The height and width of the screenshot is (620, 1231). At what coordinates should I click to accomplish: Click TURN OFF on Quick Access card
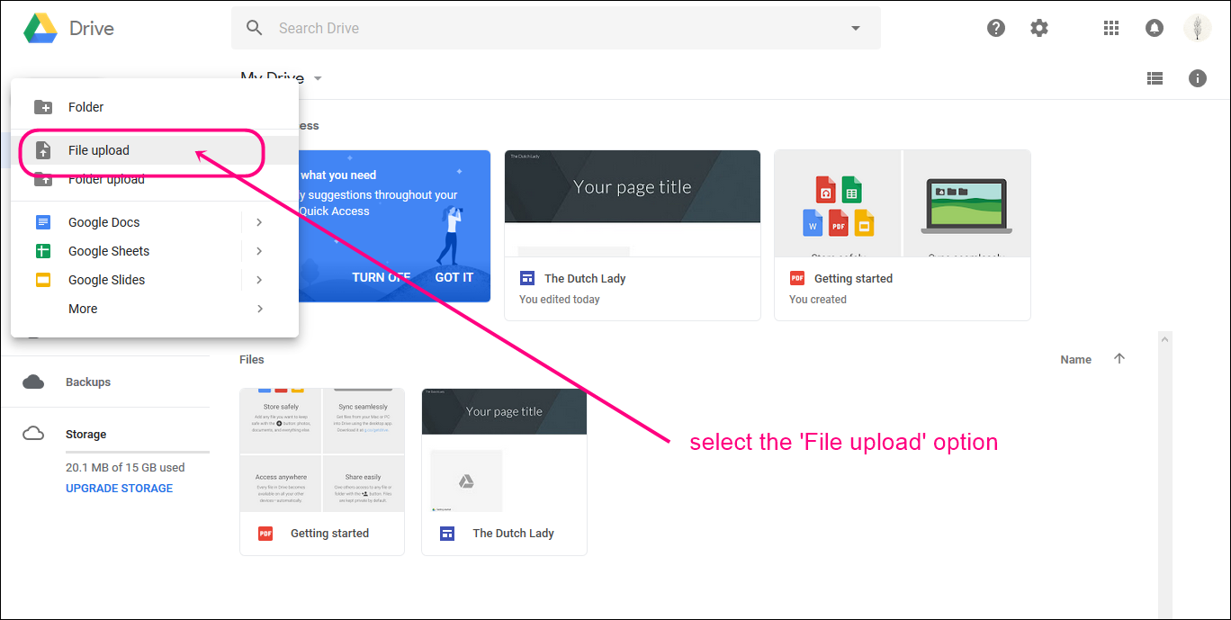(381, 277)
